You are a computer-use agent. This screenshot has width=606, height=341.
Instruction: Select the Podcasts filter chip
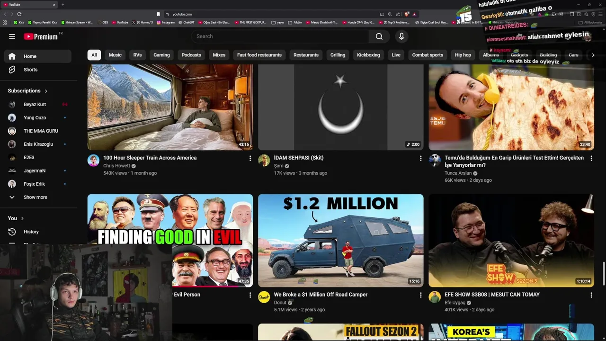coord(191,55)
